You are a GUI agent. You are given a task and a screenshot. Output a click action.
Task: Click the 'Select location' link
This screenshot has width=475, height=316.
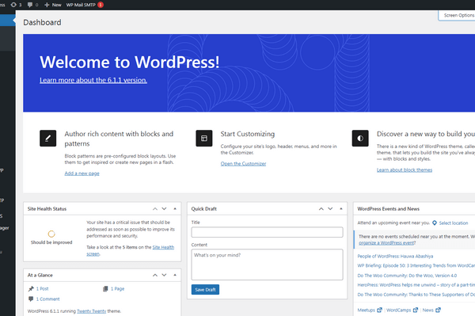(x=454, y=223)
